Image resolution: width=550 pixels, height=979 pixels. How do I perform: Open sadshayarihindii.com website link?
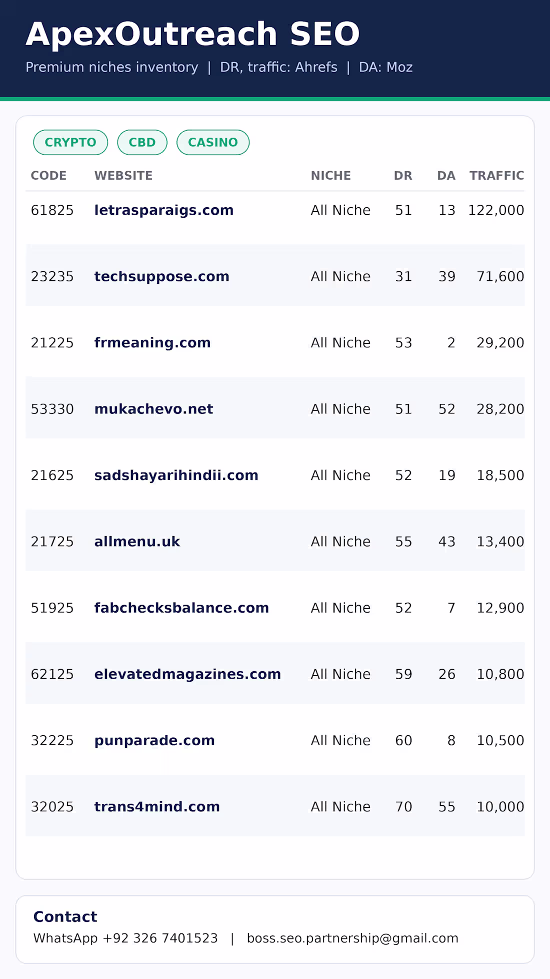pos(176,475)
